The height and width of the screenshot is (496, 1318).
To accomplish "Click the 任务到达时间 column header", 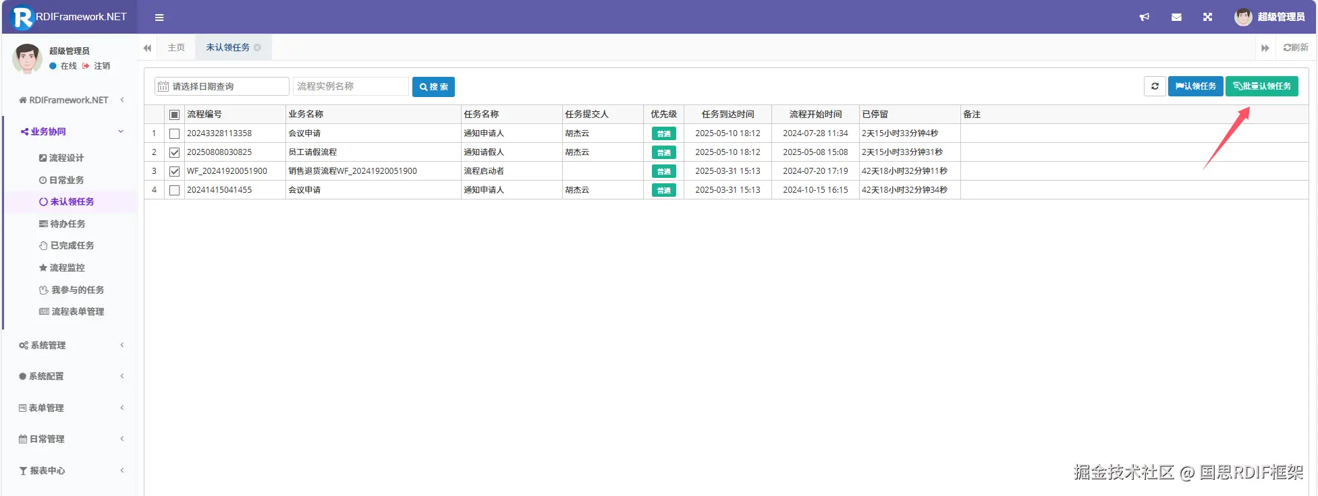I will 727,115.
